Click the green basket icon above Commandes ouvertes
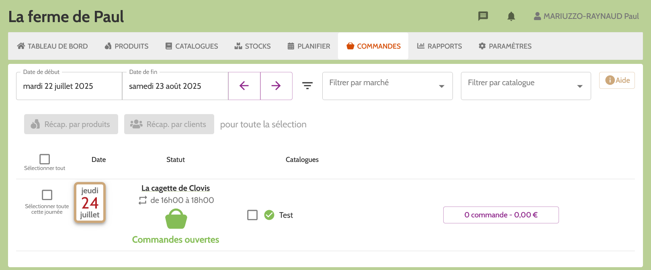651x270 pixels. [176, 219]
